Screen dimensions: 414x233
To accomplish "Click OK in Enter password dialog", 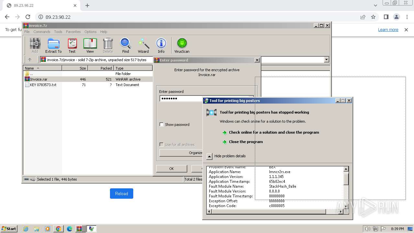I will 171,168.
